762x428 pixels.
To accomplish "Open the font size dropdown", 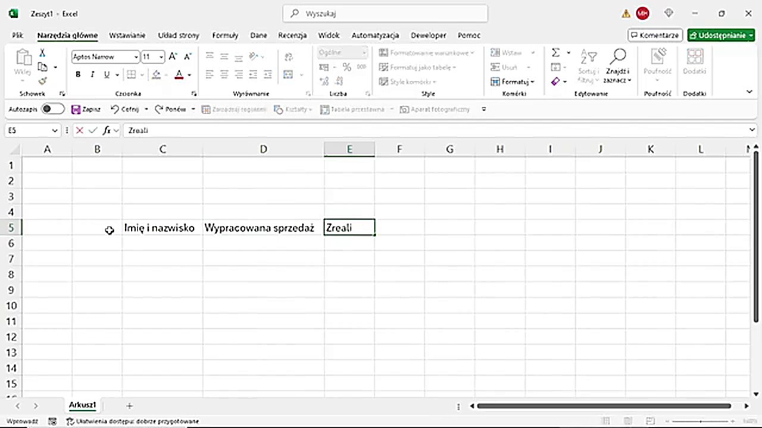I will coord(161,57).
